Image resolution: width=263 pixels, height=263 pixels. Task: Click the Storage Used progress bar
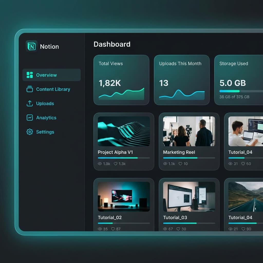click(x=241, y=91)
